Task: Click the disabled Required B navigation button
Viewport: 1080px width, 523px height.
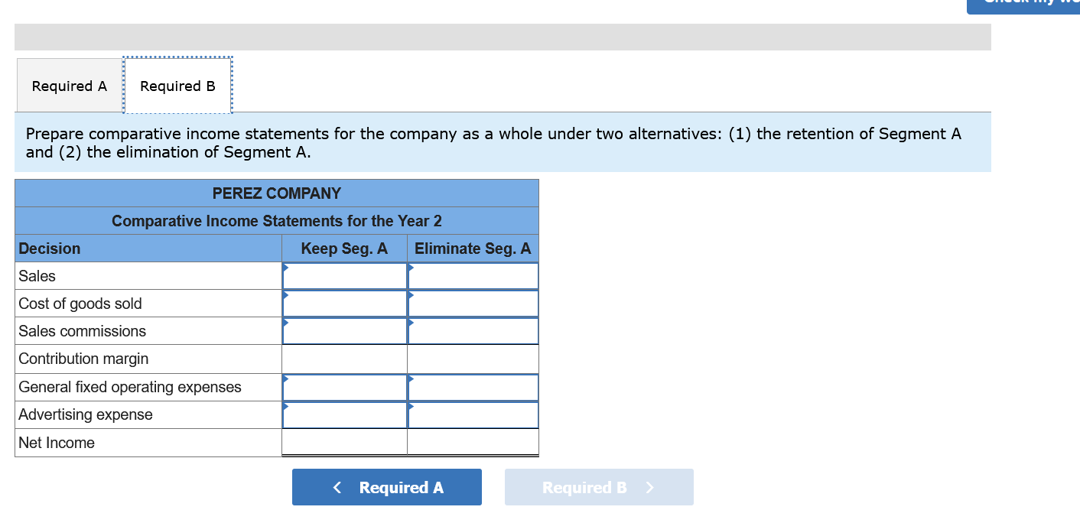Action: [x=599, y=487]
